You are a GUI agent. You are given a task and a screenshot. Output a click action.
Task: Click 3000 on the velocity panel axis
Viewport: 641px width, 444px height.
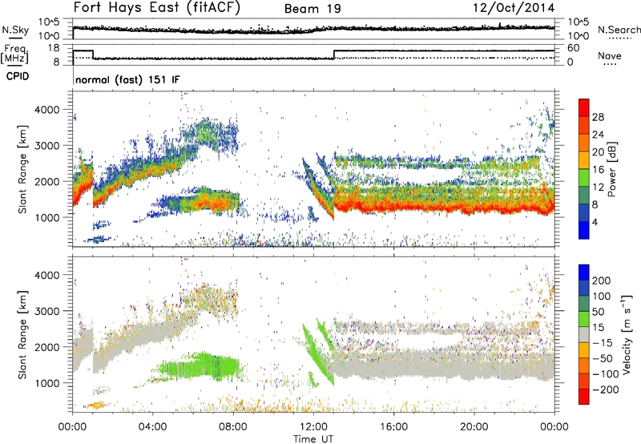[x=46, y=311]
